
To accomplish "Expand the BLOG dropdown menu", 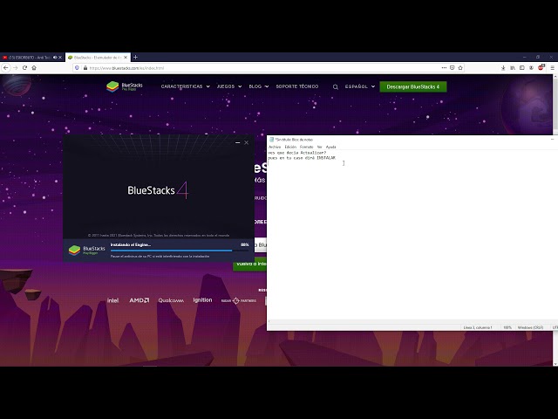I will point(259,86).
